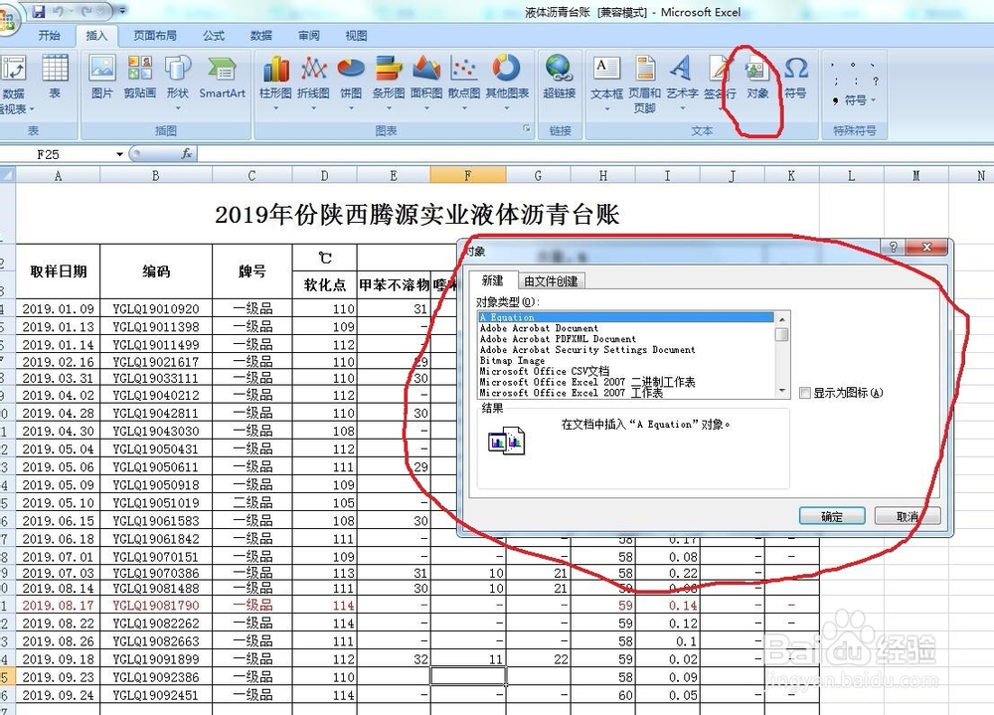Viewport: 994px width, 715px height.
Task: Click the greyed Undo arrow icon
Action: pos(59,11)
